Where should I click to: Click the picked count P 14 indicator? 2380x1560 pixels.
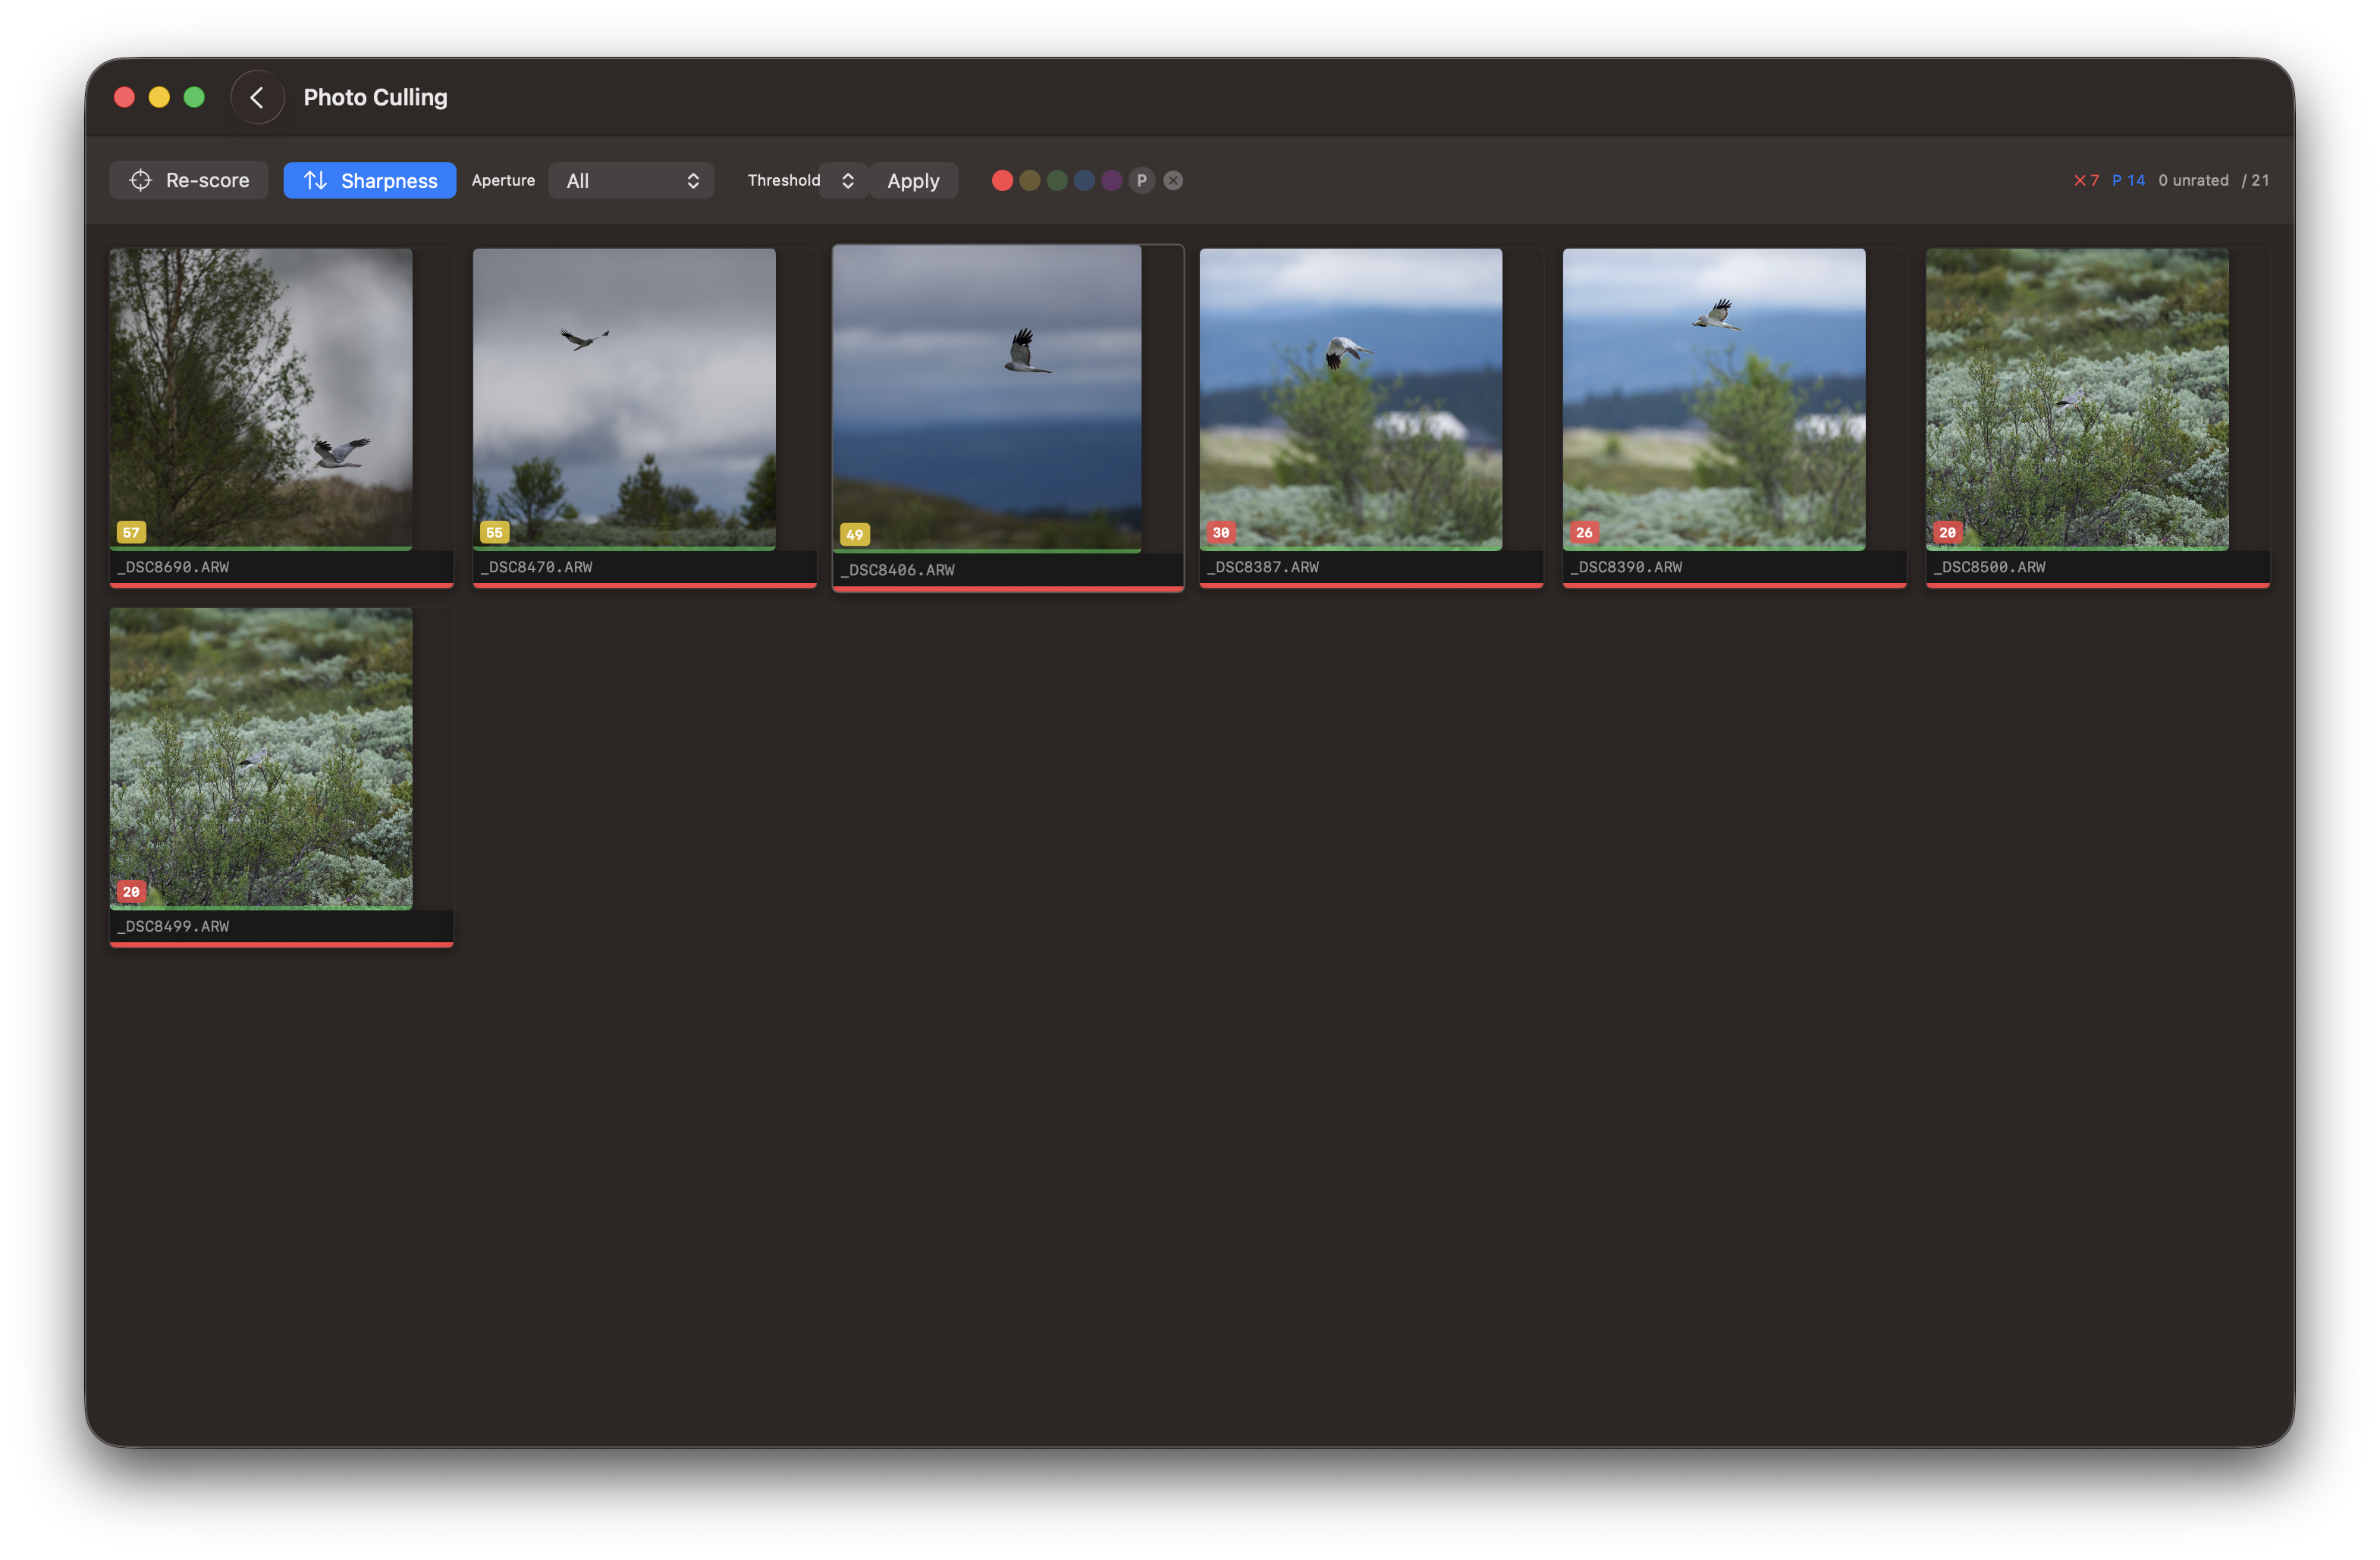pos(2128,180)
